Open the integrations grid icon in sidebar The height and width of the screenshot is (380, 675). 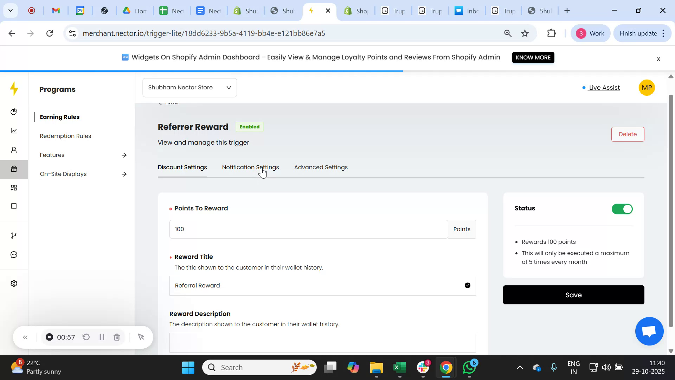tap(14, 188)
